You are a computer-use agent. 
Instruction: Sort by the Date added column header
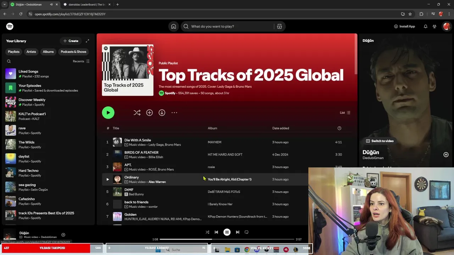281,128
